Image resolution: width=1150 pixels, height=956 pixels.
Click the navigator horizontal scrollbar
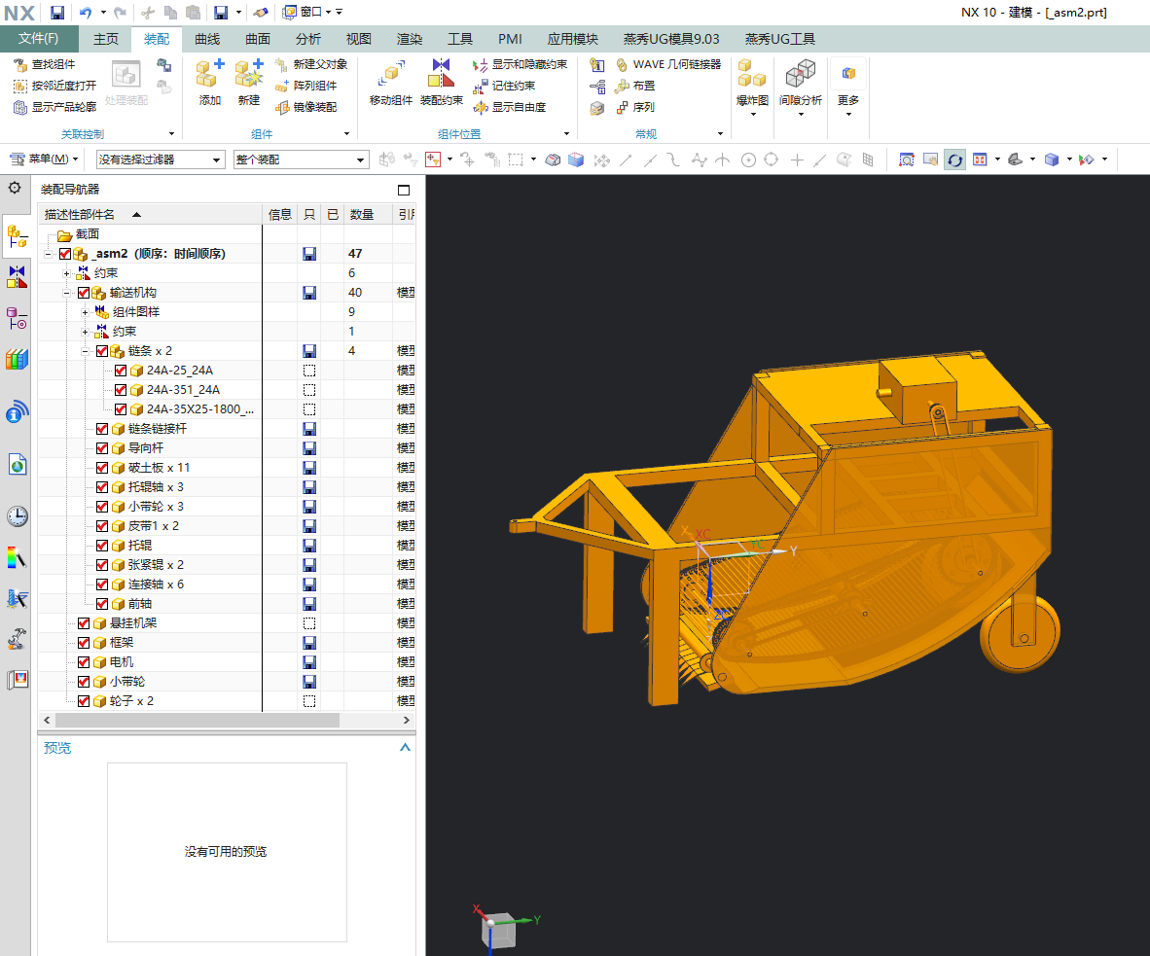point(197,721)
